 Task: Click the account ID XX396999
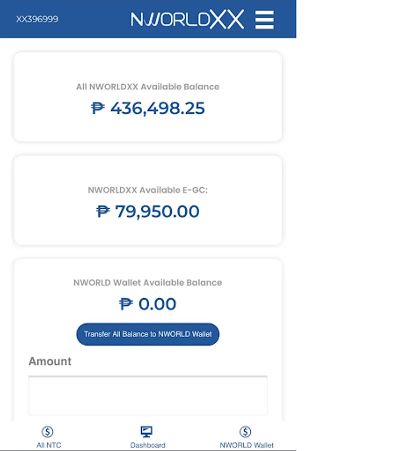click(37, 20)
